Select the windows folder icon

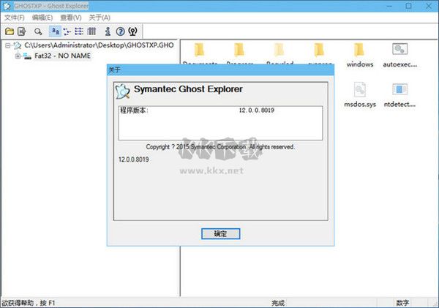(359, 50)
